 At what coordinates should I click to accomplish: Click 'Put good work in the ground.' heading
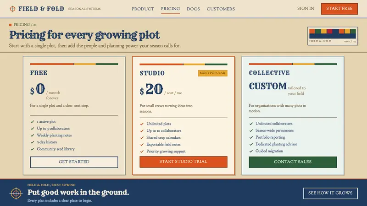[x=78, y=192]
